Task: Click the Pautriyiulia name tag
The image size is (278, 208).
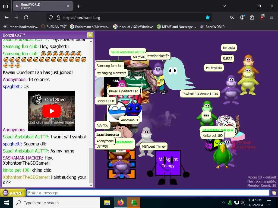Action: 214,68
